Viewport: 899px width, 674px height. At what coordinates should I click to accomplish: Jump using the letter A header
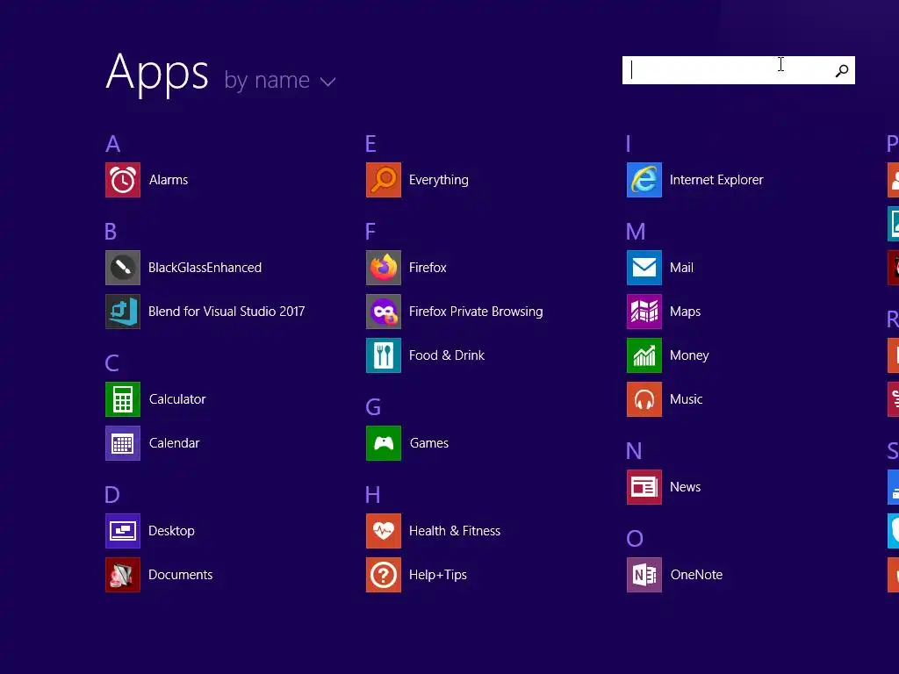coord(113,144)
